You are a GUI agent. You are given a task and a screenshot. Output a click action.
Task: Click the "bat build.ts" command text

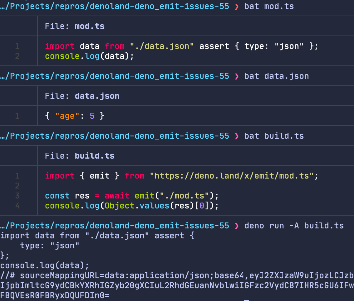click(274, 136)
